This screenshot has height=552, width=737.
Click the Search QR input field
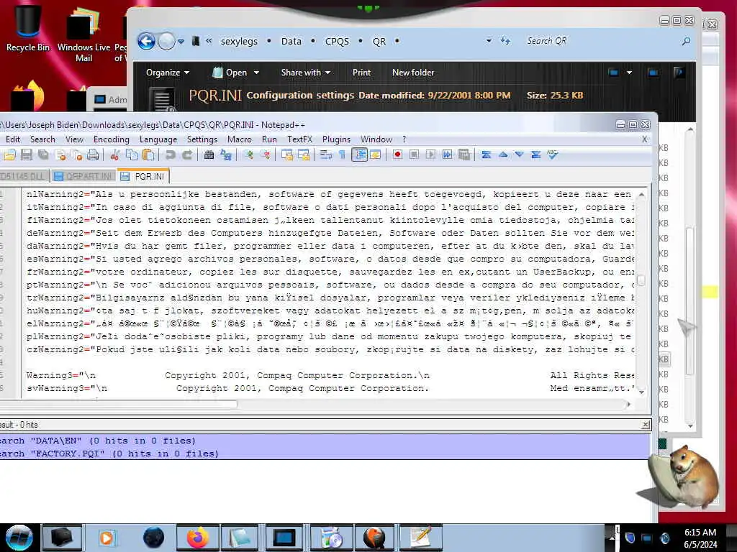602,41
